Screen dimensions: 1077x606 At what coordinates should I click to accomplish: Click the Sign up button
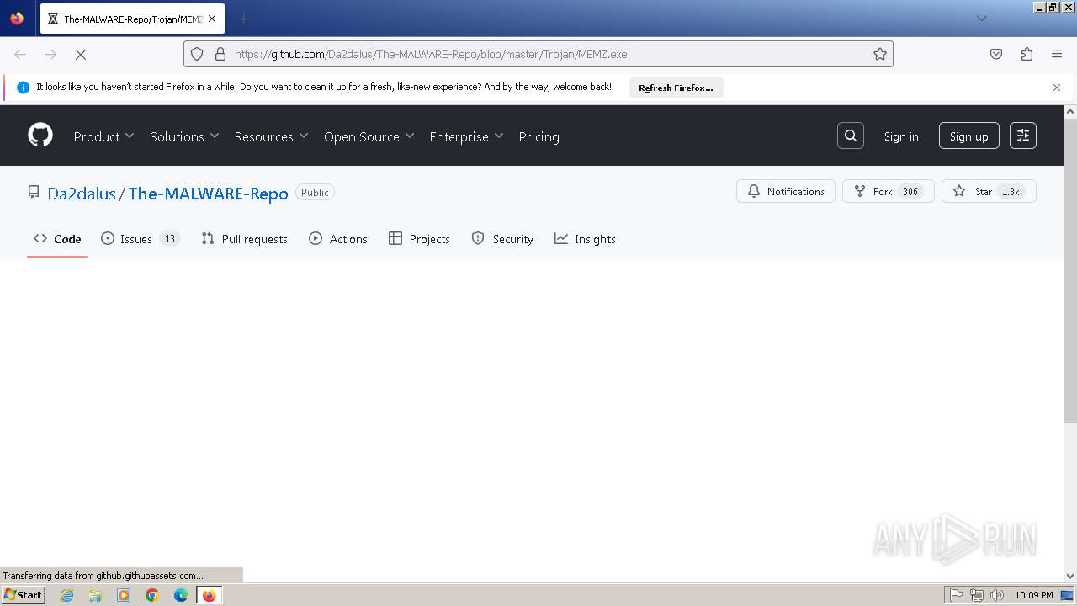tap(969, 136)
